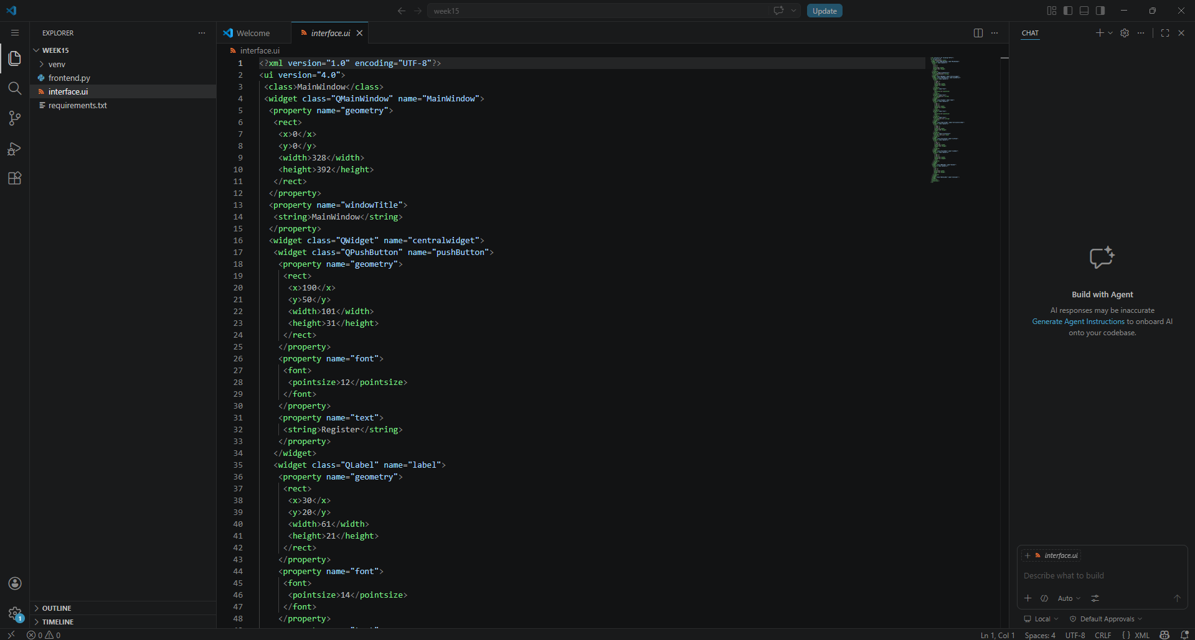
Task: Open Run and Debug view
Action: pos(15,149)
